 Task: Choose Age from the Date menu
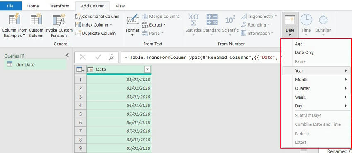click(316, 44)
